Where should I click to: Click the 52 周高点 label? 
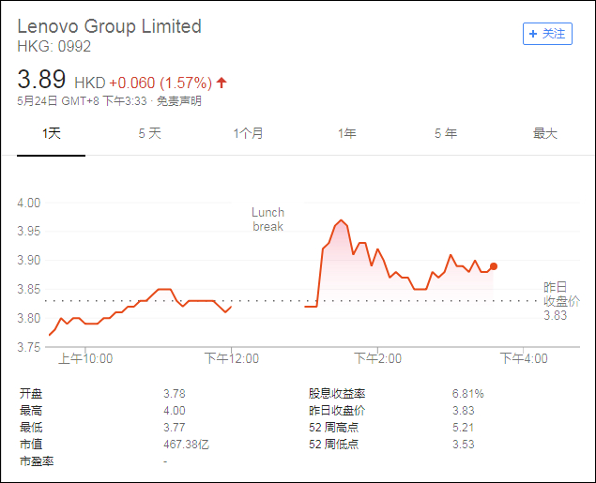click(x=334, y=427)
